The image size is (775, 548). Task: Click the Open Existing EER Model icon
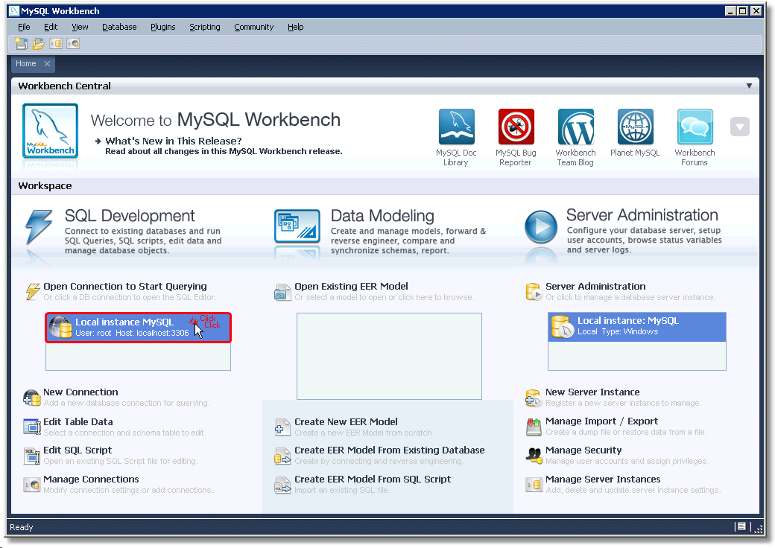pos(282,292)
